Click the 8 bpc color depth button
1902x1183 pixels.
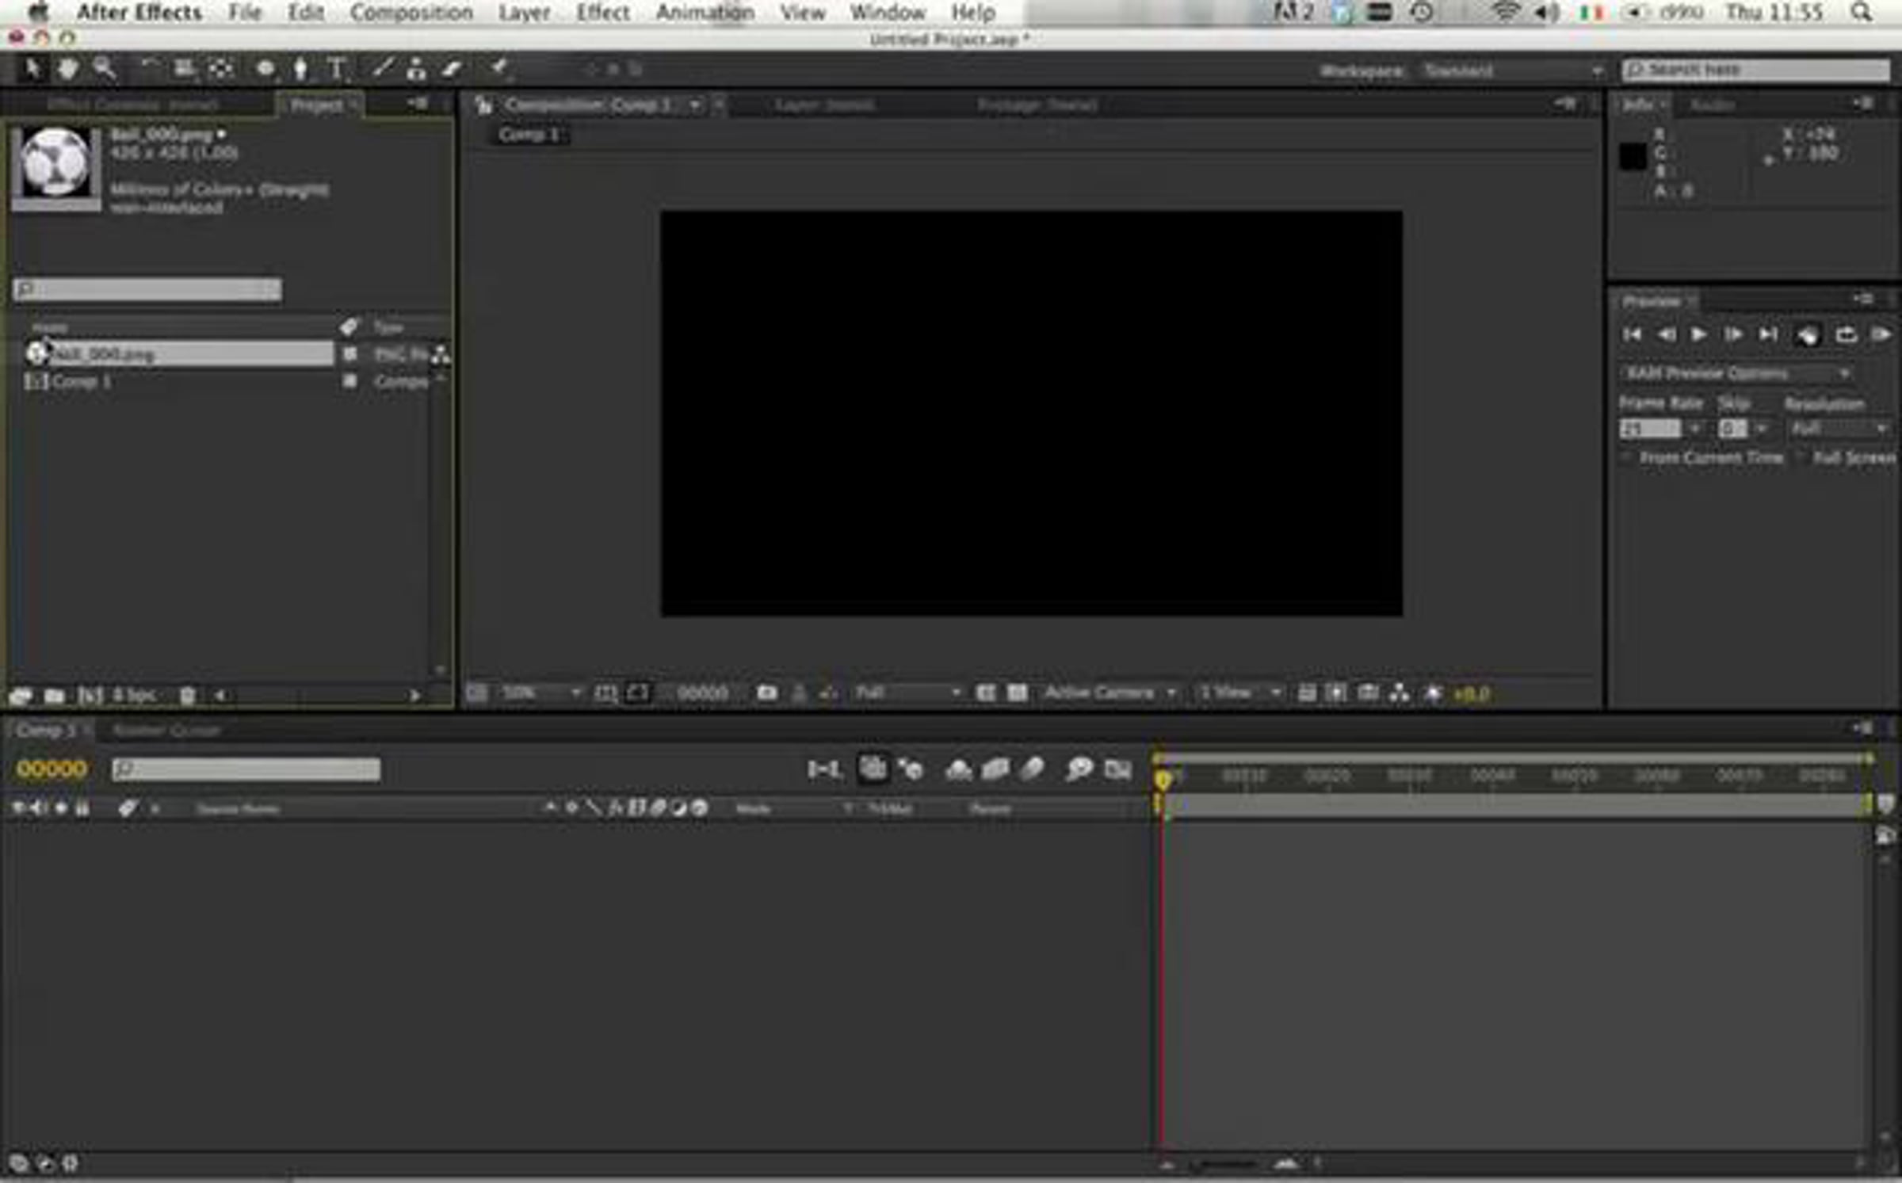coord(134,695)
